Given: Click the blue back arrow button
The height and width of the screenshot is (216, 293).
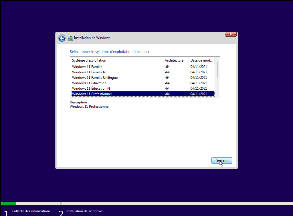Looking at the screenshot, I should coord(62,38).
